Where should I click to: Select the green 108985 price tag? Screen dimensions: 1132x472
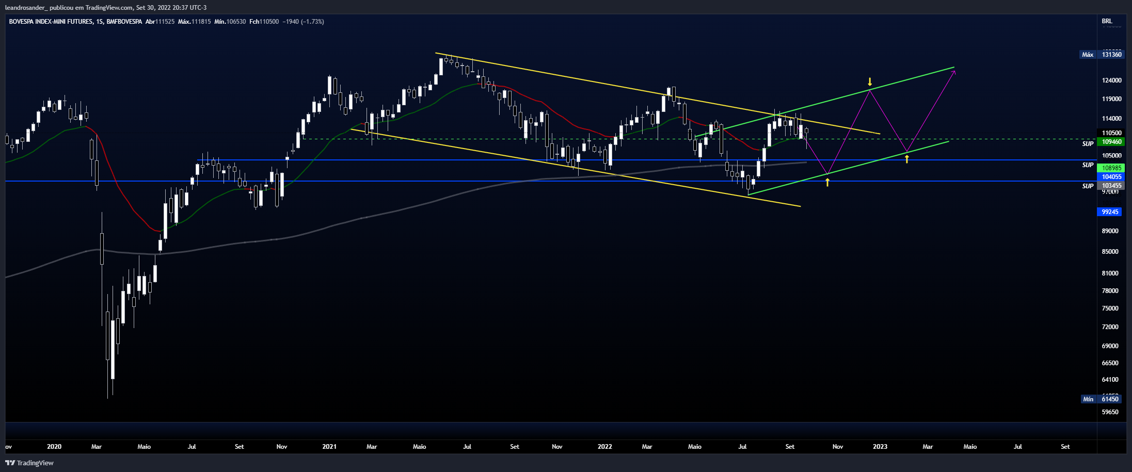coord(1111,168)
